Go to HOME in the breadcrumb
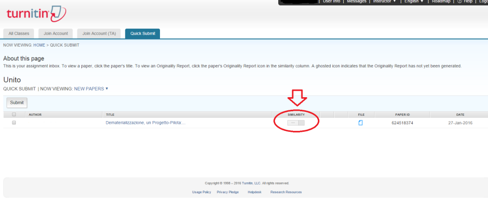The image size is (488, 215). (x=39, y=45)
